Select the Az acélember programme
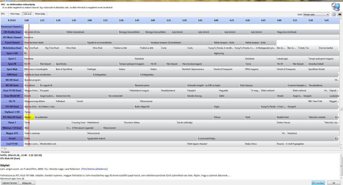The height and width of the screenshot is (185, 343). [x=123, y=117]
